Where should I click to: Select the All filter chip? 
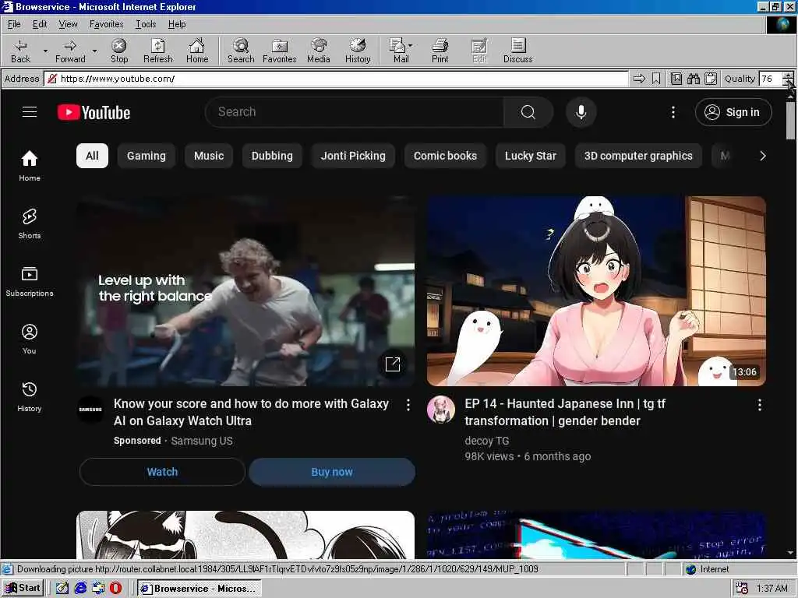tap(92, 156)
